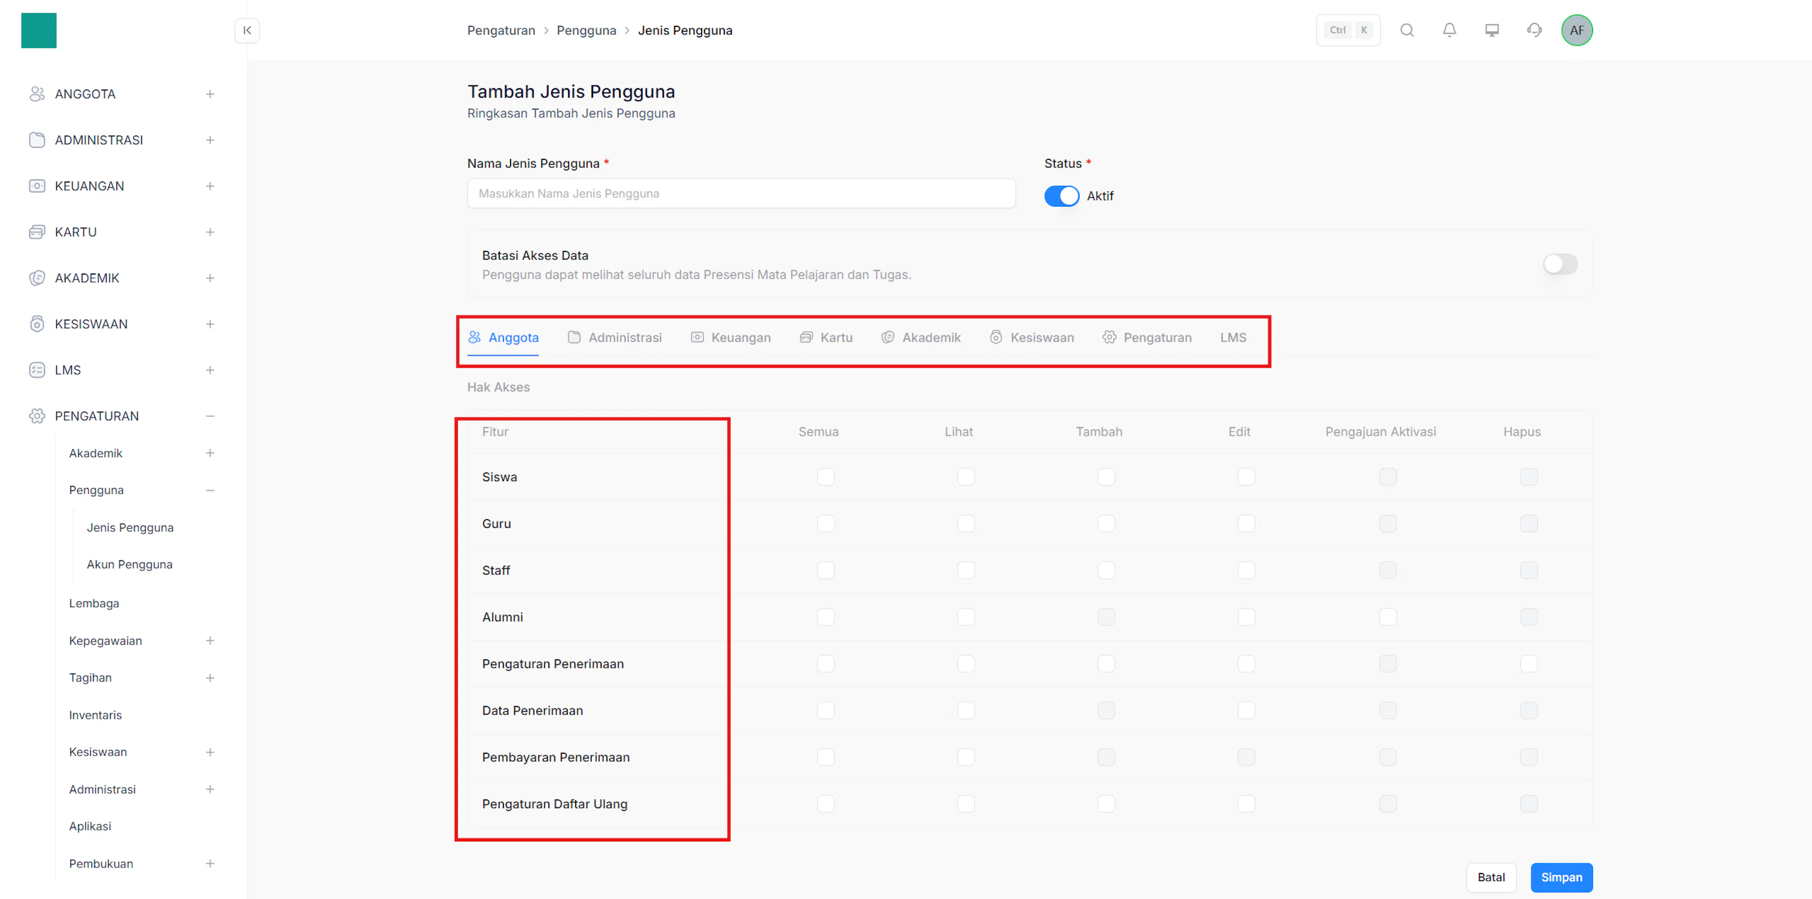Viewport: 1812px width, 899px height.
Task: Check the Lihat box for Guru
Action: 966,524
